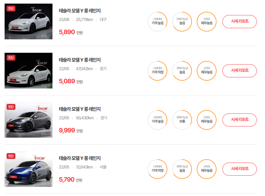Select the 가격높음 price gauge on the 5,890만원 listing
265x196 pixels.
pyautogui.click(x=157, y=21)
